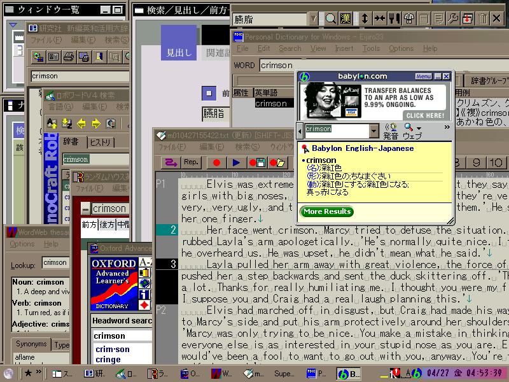Click the WORD input field containing crimson
The image size is (509, 382).
[384, 66]
